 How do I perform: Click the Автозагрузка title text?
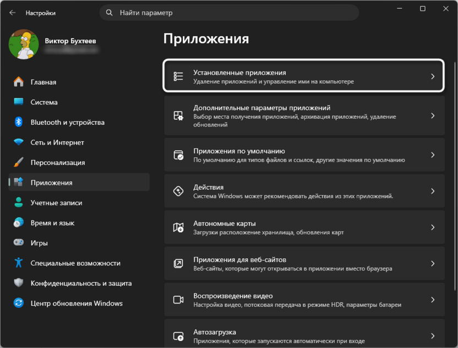point(214,332)
